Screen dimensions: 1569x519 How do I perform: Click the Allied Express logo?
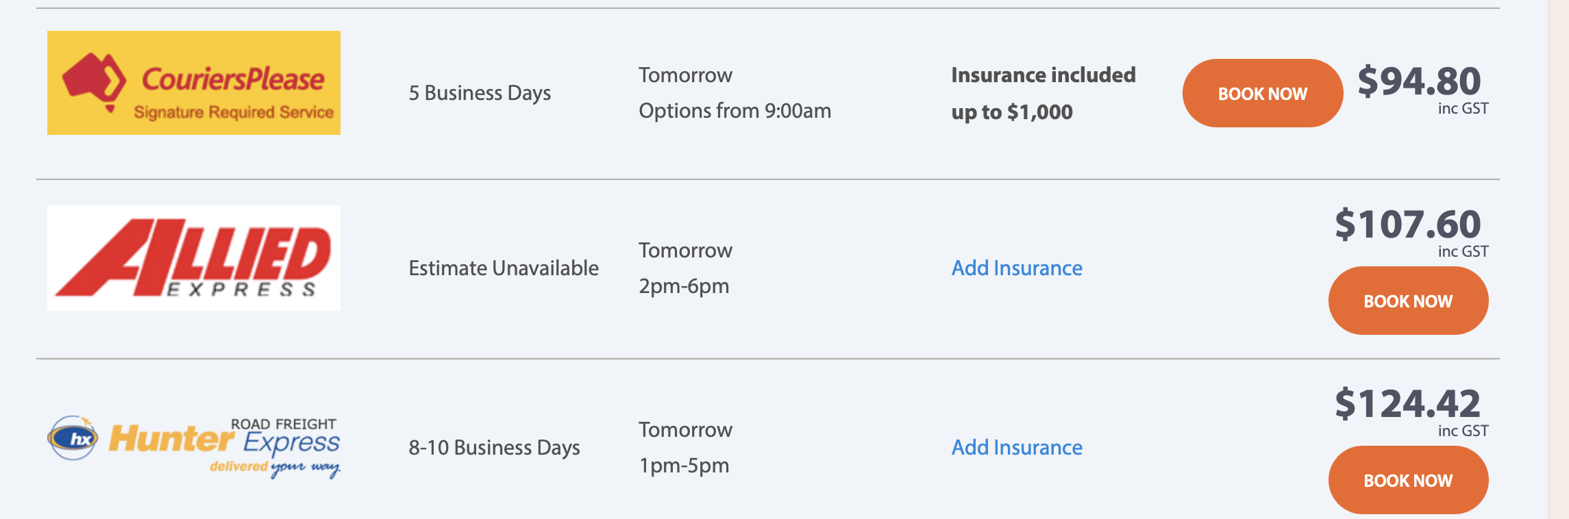click(194, 258)
